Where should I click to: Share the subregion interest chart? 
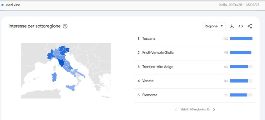coord(250,26)
